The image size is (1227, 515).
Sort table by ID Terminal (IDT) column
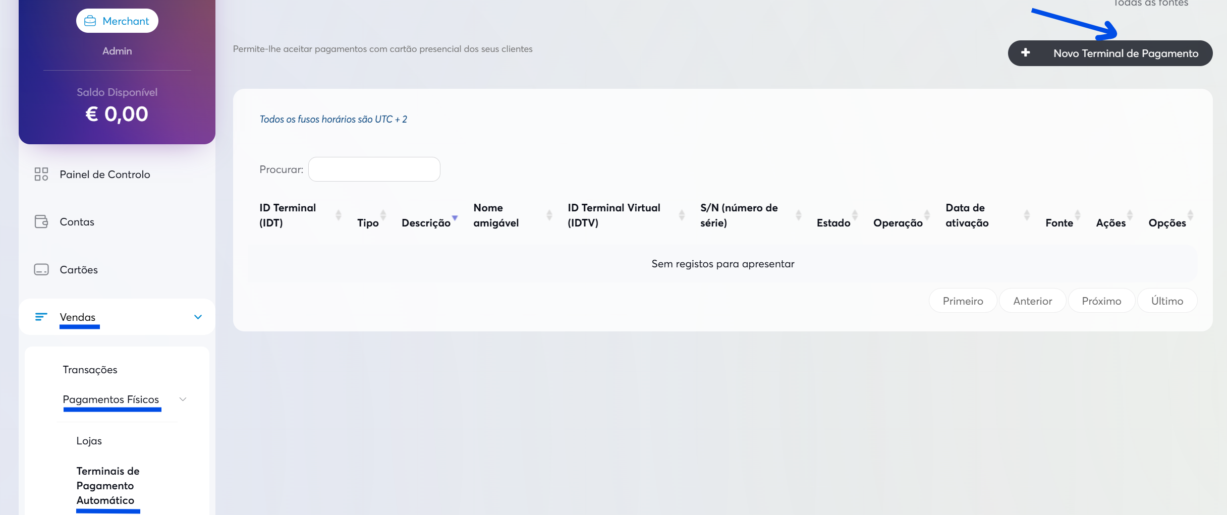pos(338,215)
